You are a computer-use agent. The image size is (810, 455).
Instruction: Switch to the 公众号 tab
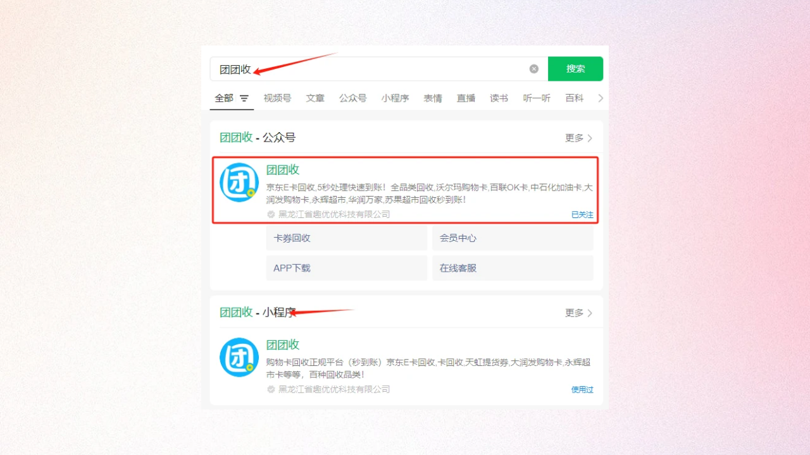coord(352,98)
